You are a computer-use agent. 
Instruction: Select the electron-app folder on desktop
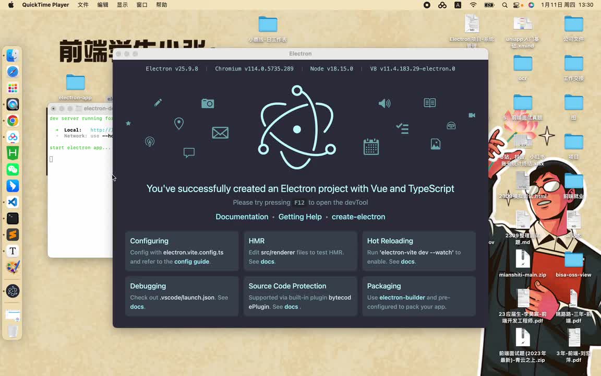coord(75,87)
